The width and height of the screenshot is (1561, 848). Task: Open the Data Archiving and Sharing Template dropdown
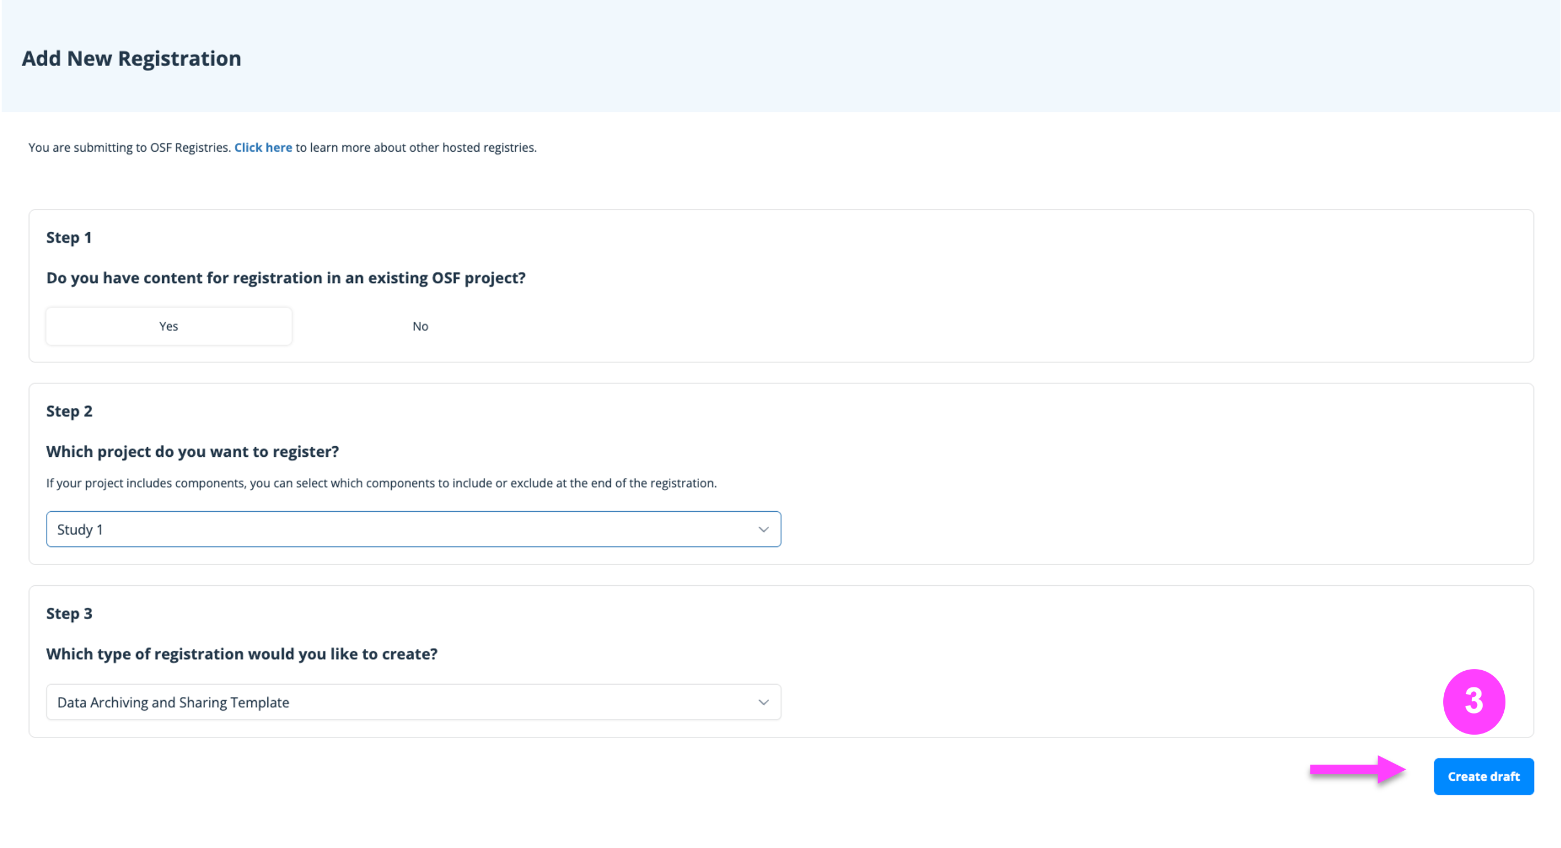click(413, 702)
